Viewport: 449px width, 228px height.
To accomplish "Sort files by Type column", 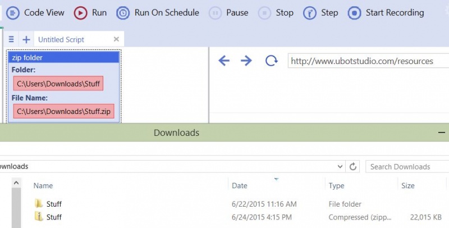I will [x=336, y=186].
